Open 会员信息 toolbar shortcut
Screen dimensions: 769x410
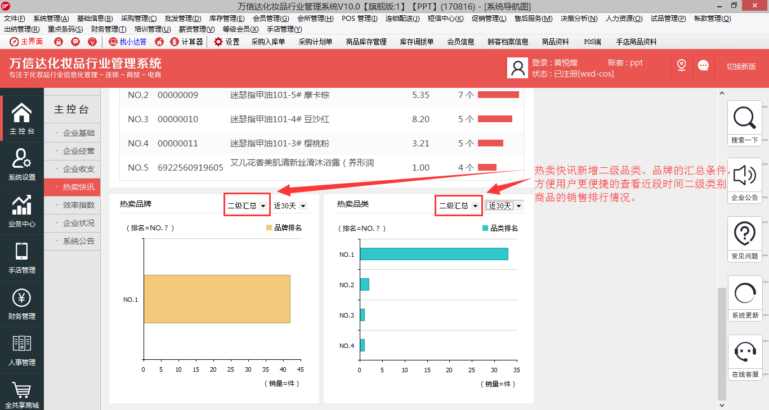460,42
